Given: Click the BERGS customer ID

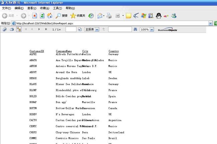Looking at the screenshot, I should point(33,78).
